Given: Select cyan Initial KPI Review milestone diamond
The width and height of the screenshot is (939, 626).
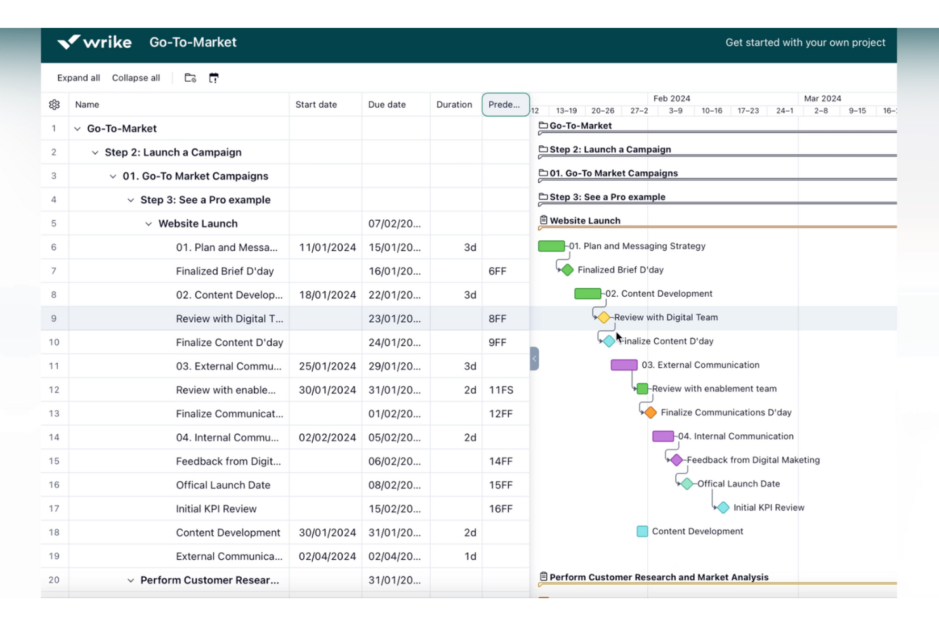Looking at the screenshot, I should [x=723, y=507].
